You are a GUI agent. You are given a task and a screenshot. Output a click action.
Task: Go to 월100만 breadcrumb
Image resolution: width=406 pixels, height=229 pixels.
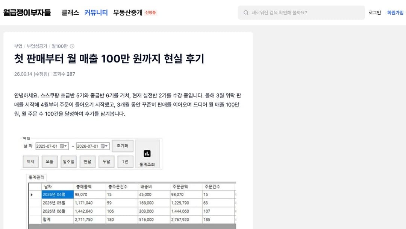[59, 46]
